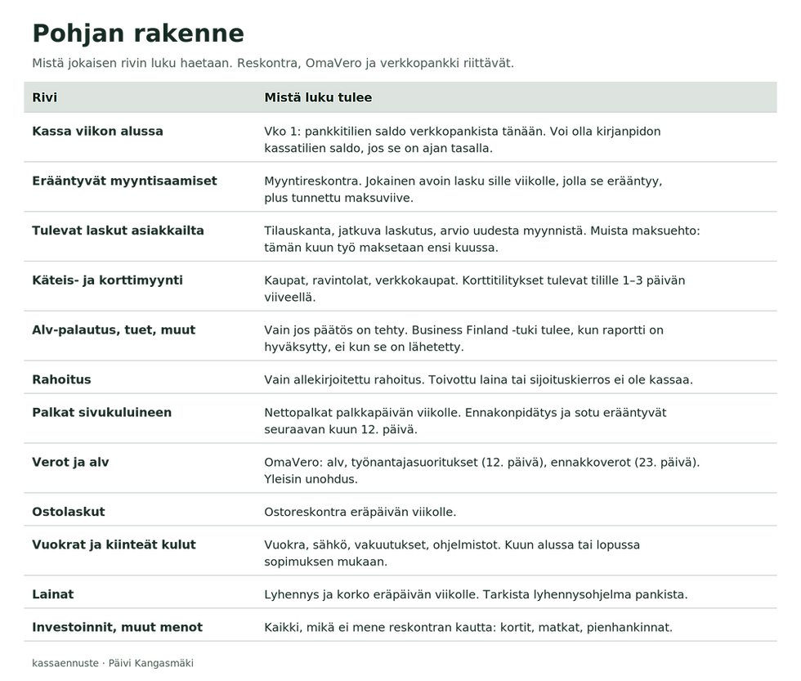Click the description starting "Vko 1: pankkitilien saldo"
The width and height of the screenshot is (801, 681).
pos(463,140)
